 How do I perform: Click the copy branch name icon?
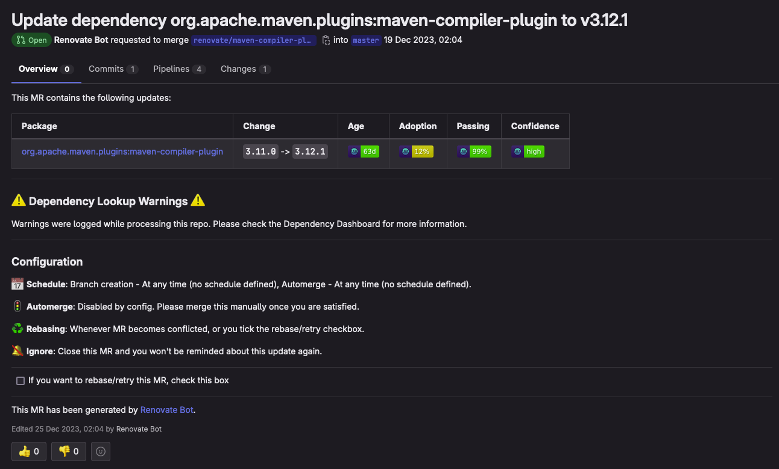tap(326, 40)
